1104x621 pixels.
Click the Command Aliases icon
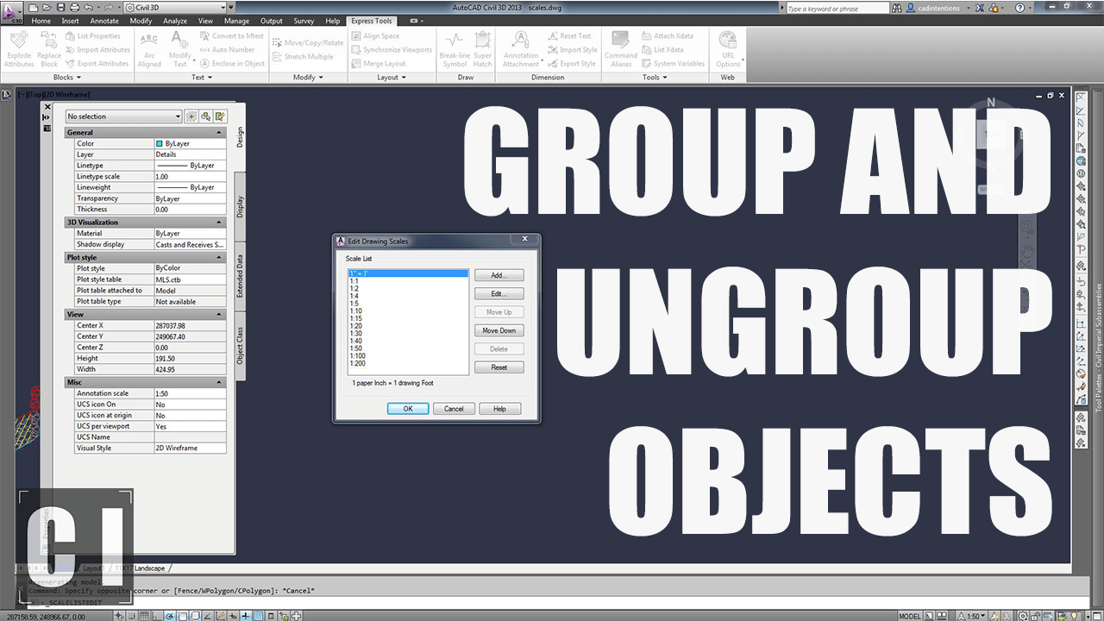pos(621,49)
